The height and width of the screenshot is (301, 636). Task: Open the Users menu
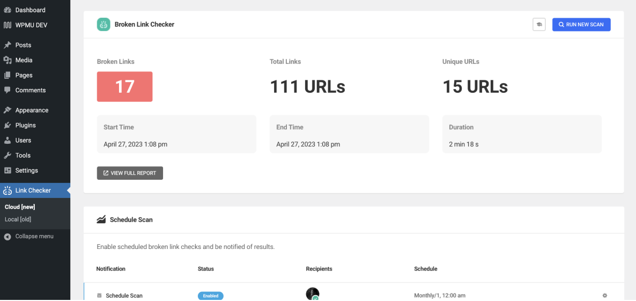pyautogui.click(x=23, y=140)
